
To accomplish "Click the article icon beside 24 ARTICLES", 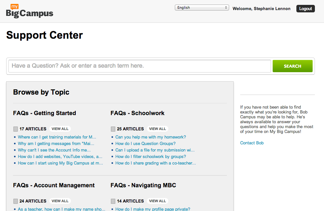I will click(16, 201).
